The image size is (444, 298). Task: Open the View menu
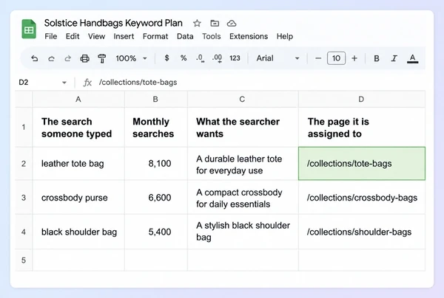(x=96, y=36)
